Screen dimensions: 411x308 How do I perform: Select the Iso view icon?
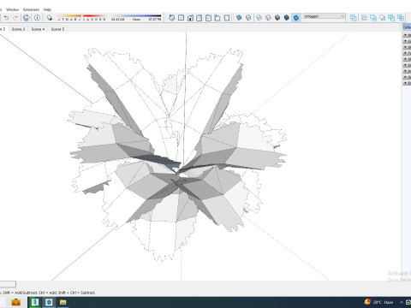pyautogui.click(x=171, y=18)
